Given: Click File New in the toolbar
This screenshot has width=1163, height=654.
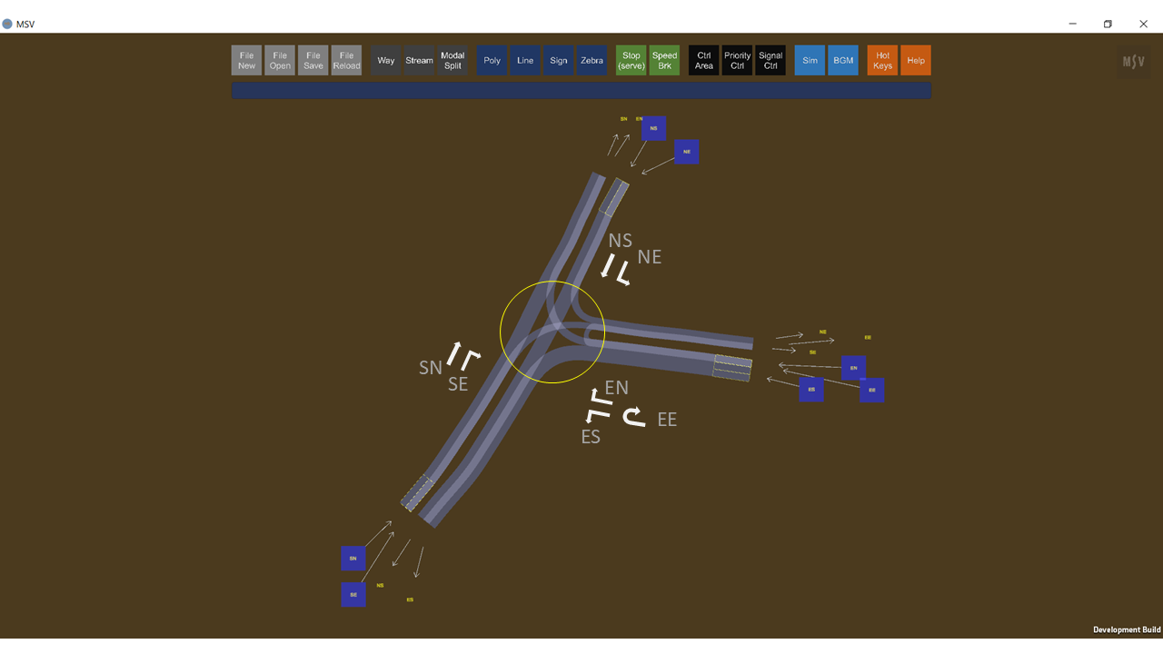Looking at the screenshot, I should tap(246, 61).
